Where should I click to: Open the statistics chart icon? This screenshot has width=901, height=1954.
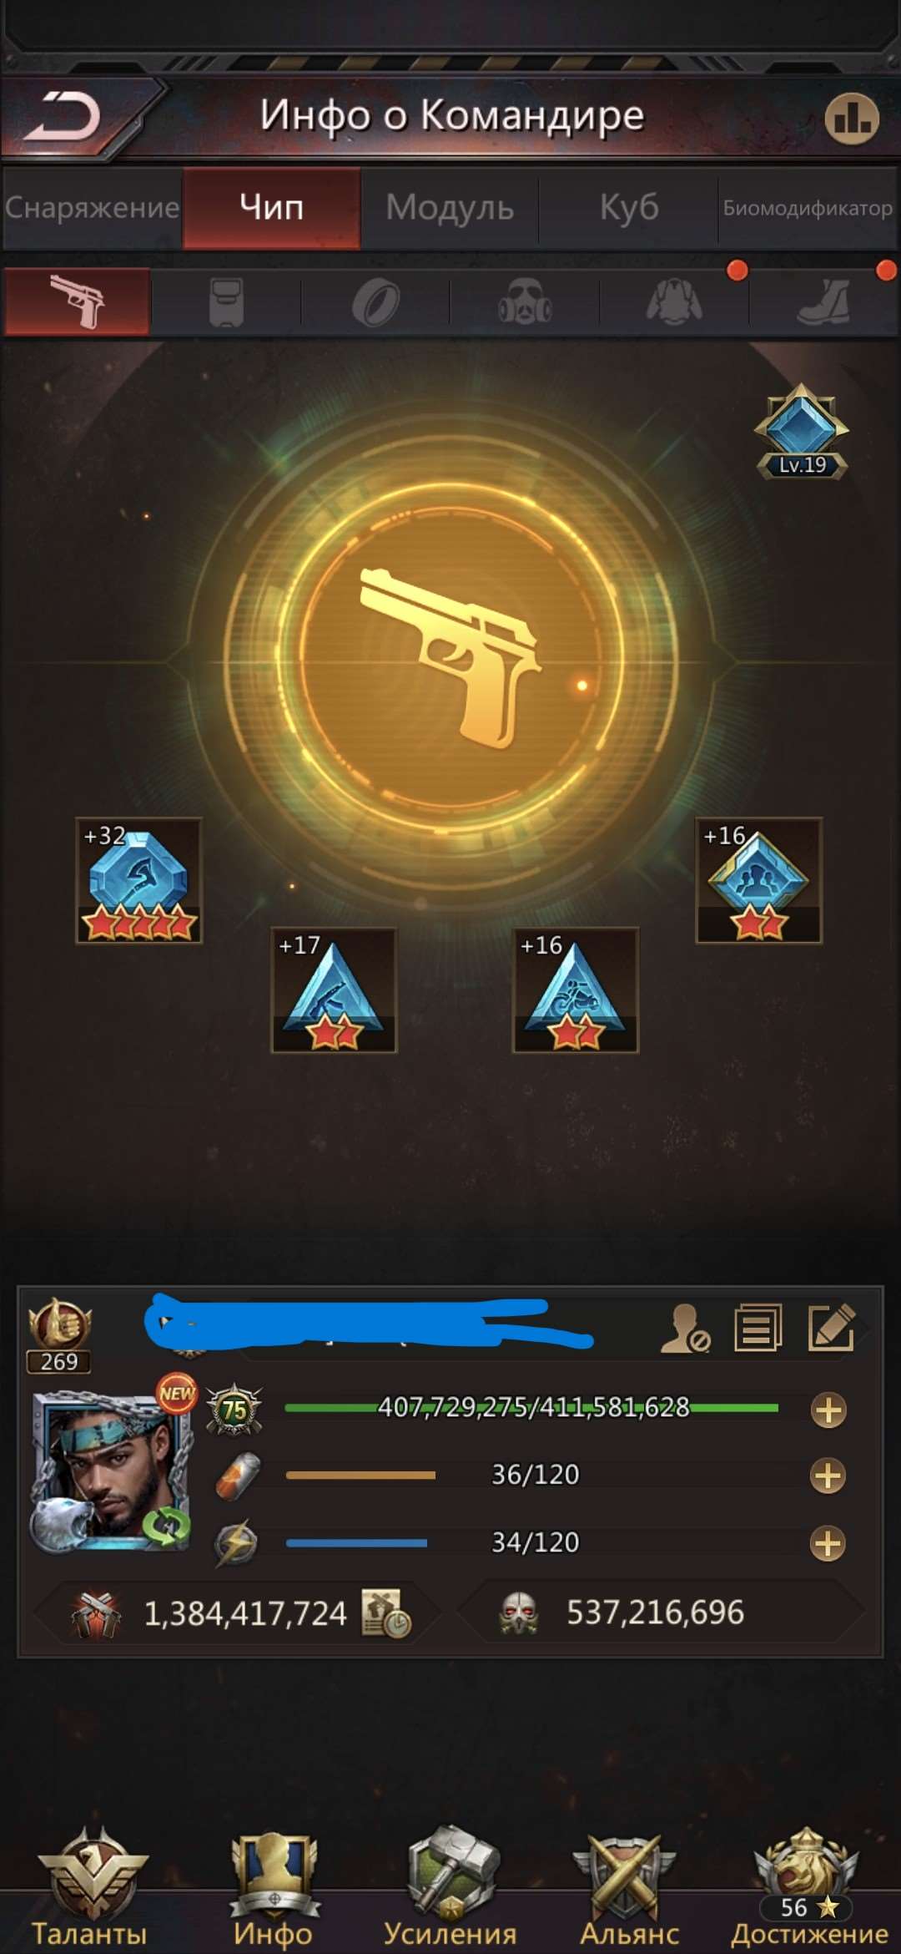click(852, 119)
